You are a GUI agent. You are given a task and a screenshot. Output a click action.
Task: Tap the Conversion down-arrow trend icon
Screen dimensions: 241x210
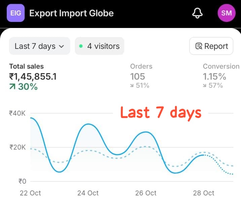click(205, 86)
